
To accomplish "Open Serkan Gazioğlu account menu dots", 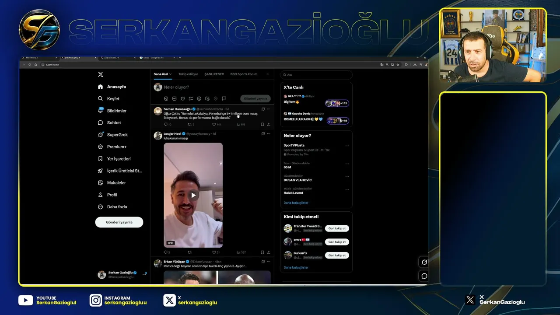I will point(144,275).
